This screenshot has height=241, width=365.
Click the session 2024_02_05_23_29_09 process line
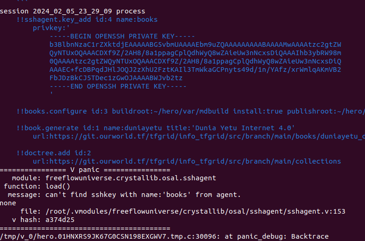pyautogui.click(x=72, y=11)
